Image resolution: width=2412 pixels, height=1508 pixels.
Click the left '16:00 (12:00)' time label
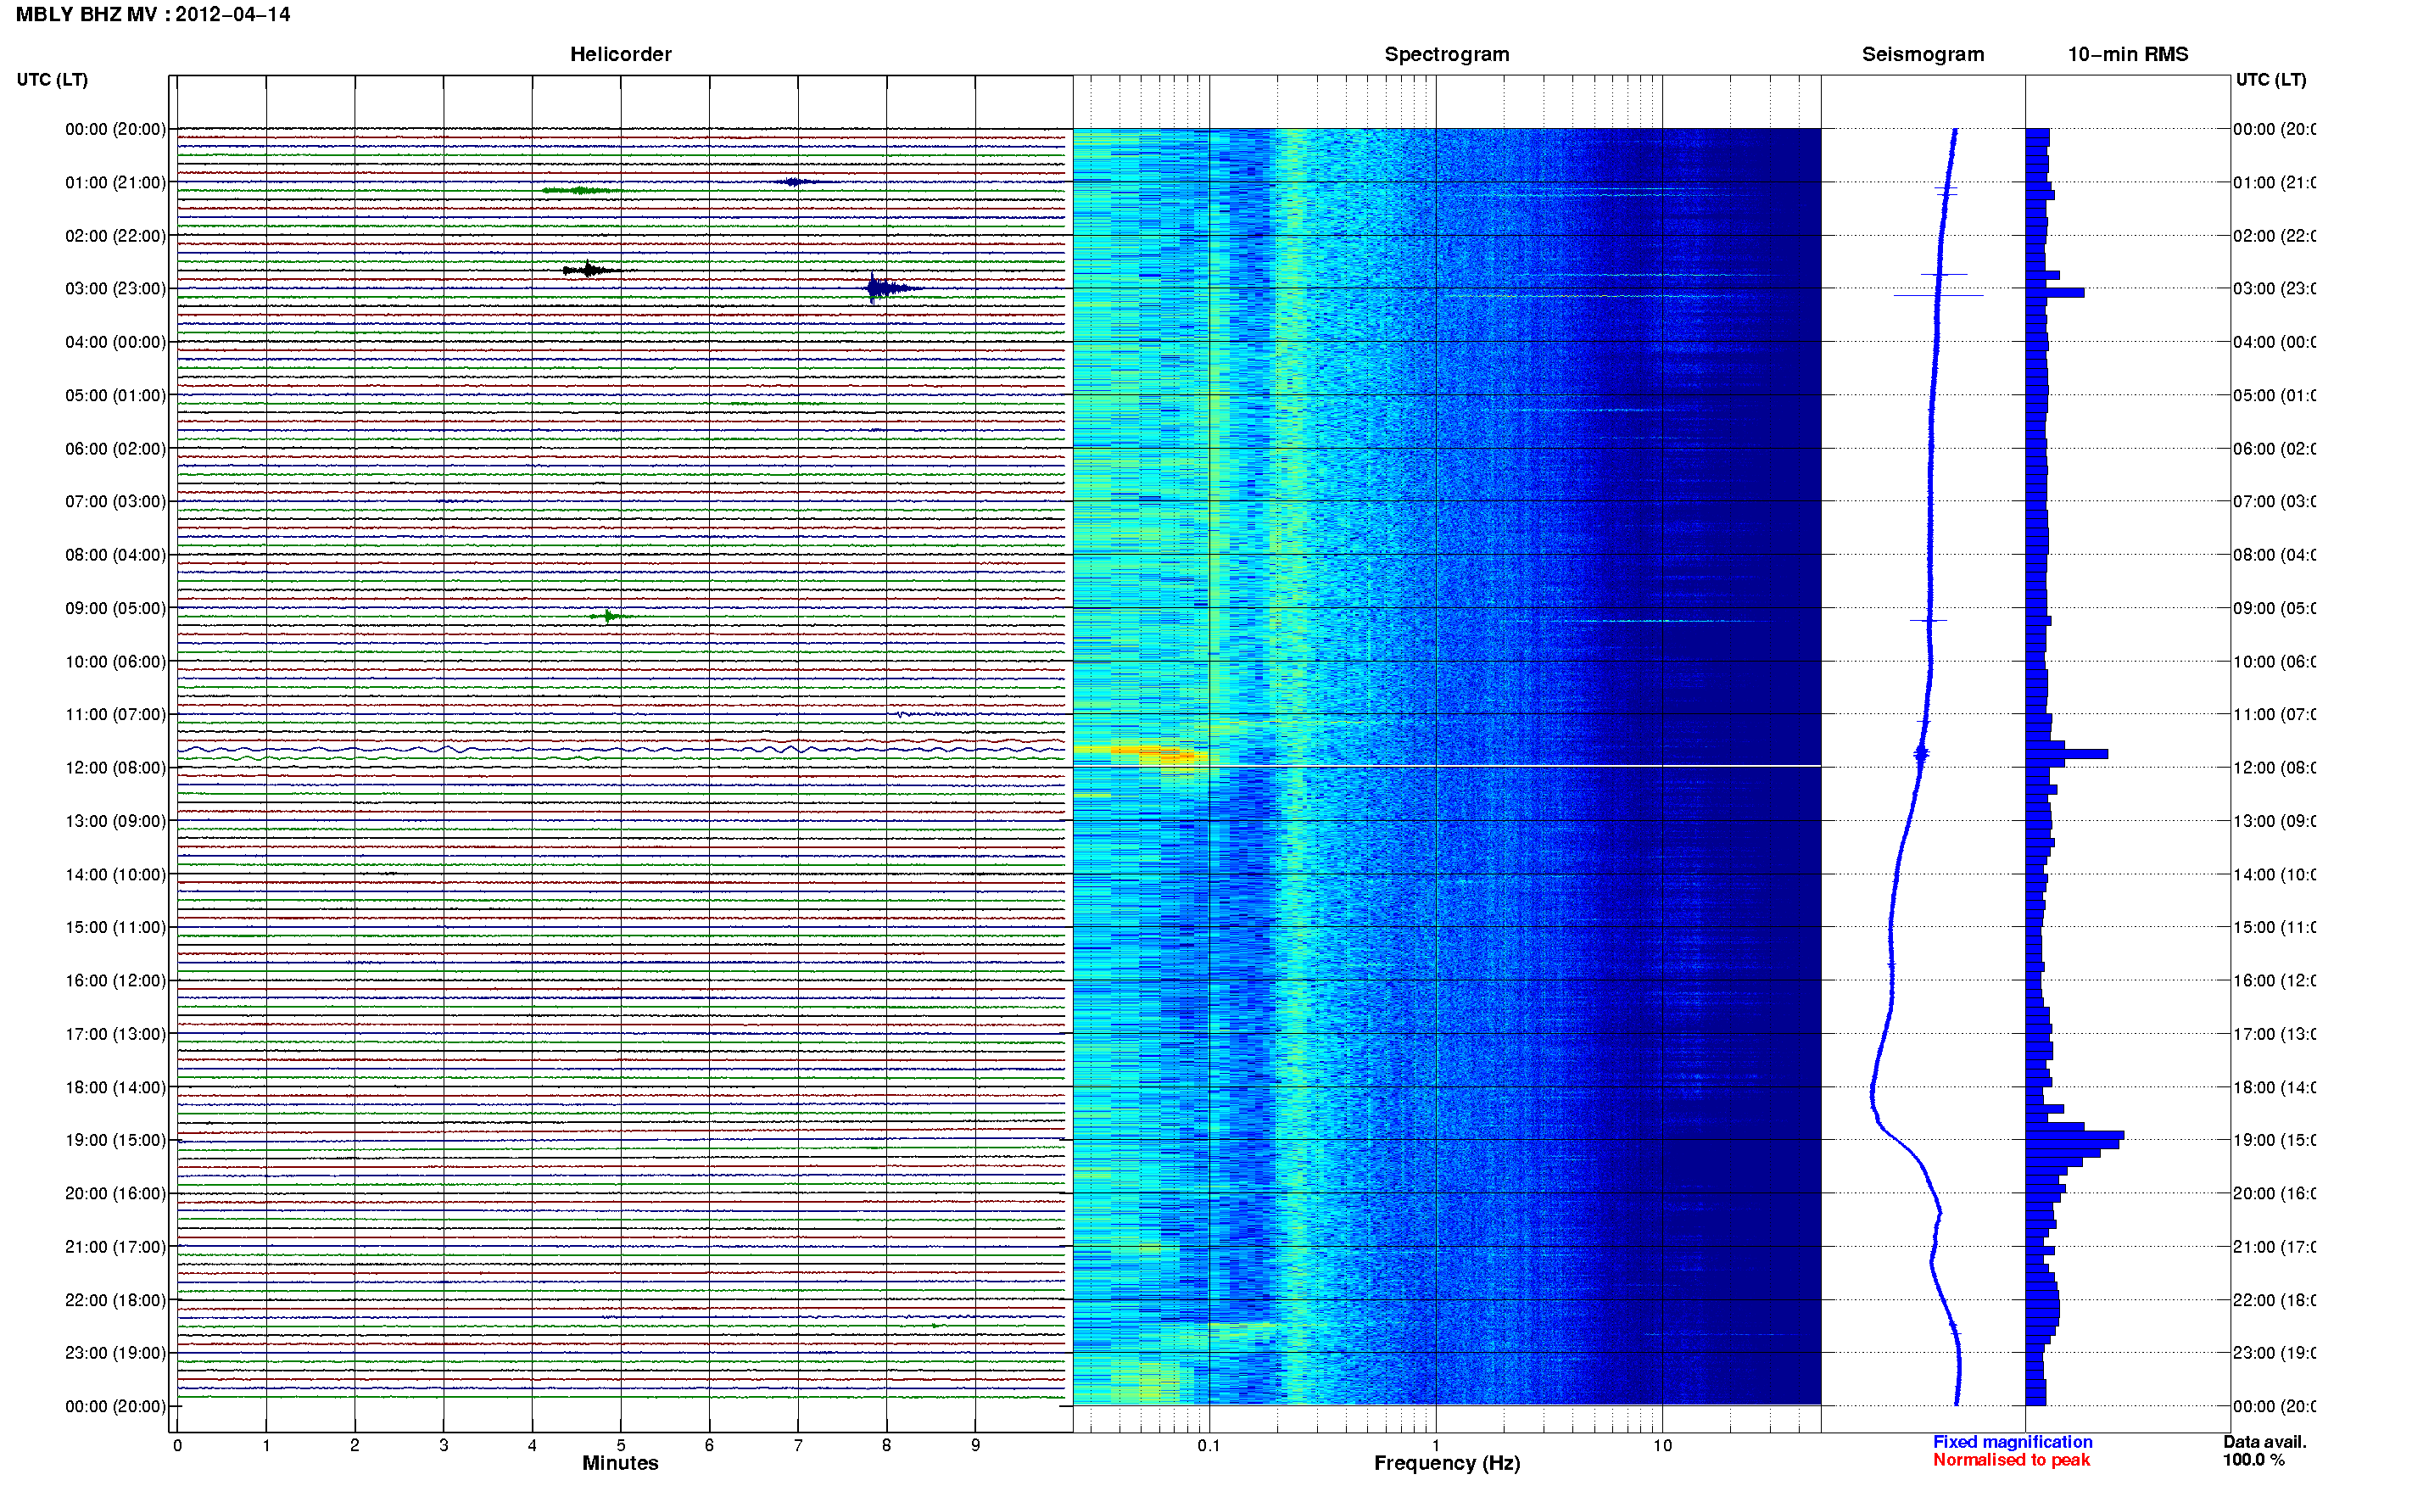pyautogui.click(x=115, y=980)
